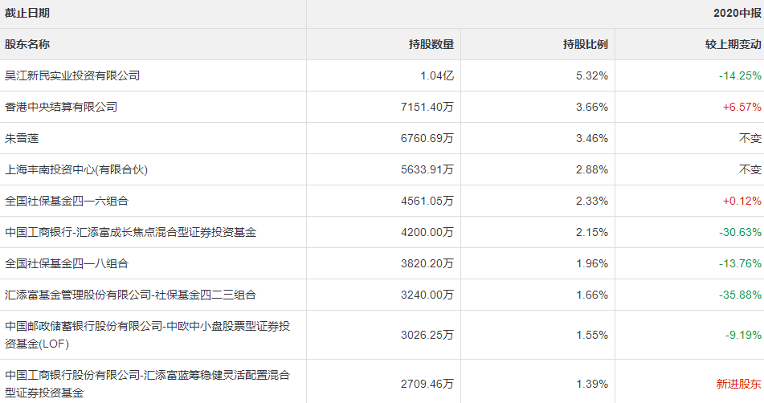Select the 3026.25万 holding amount
This screenshot has height=403, width=764.
[x=427, y=335]
